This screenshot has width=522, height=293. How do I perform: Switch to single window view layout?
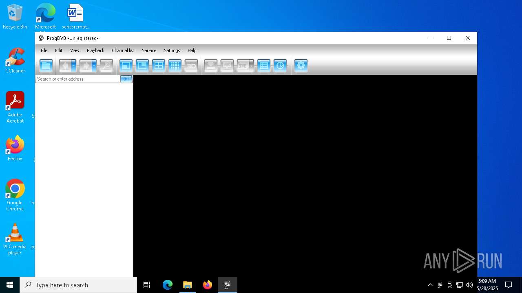(x=126, y=66)
